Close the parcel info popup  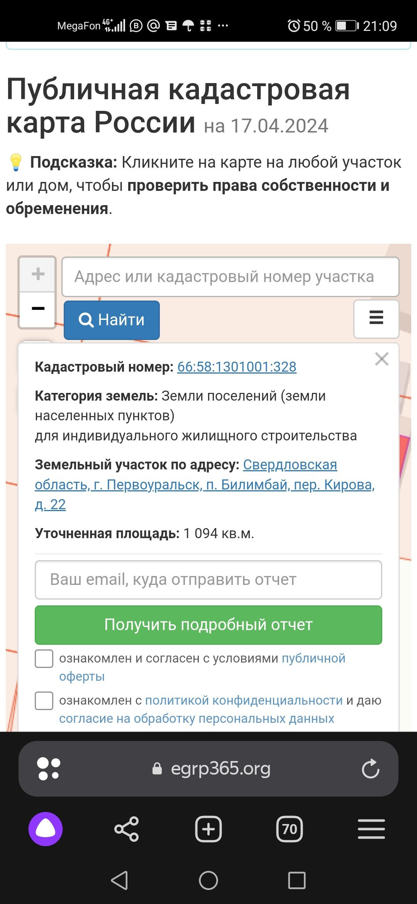coord(381,359)
